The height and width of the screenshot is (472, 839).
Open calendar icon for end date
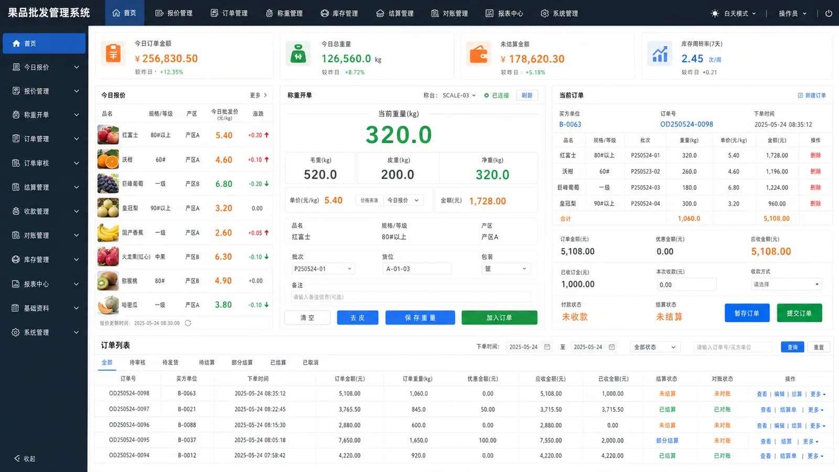611,347
